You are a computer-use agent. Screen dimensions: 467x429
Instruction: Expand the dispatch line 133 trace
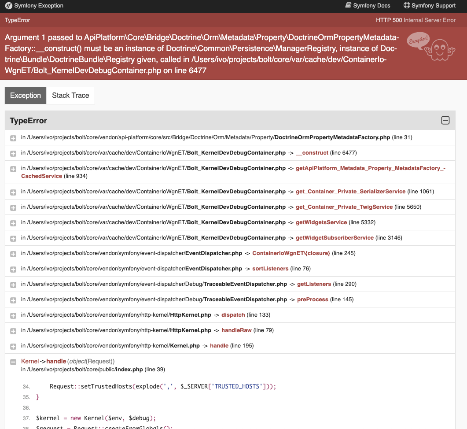point(13,316)
